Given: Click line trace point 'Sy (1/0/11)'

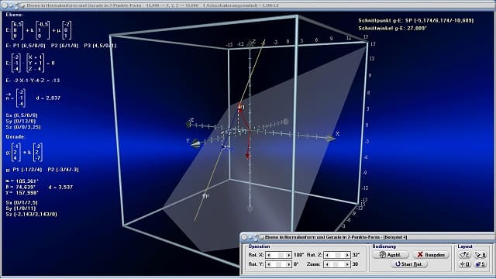Looking at the screenshot, I should [x=21, y=208].
